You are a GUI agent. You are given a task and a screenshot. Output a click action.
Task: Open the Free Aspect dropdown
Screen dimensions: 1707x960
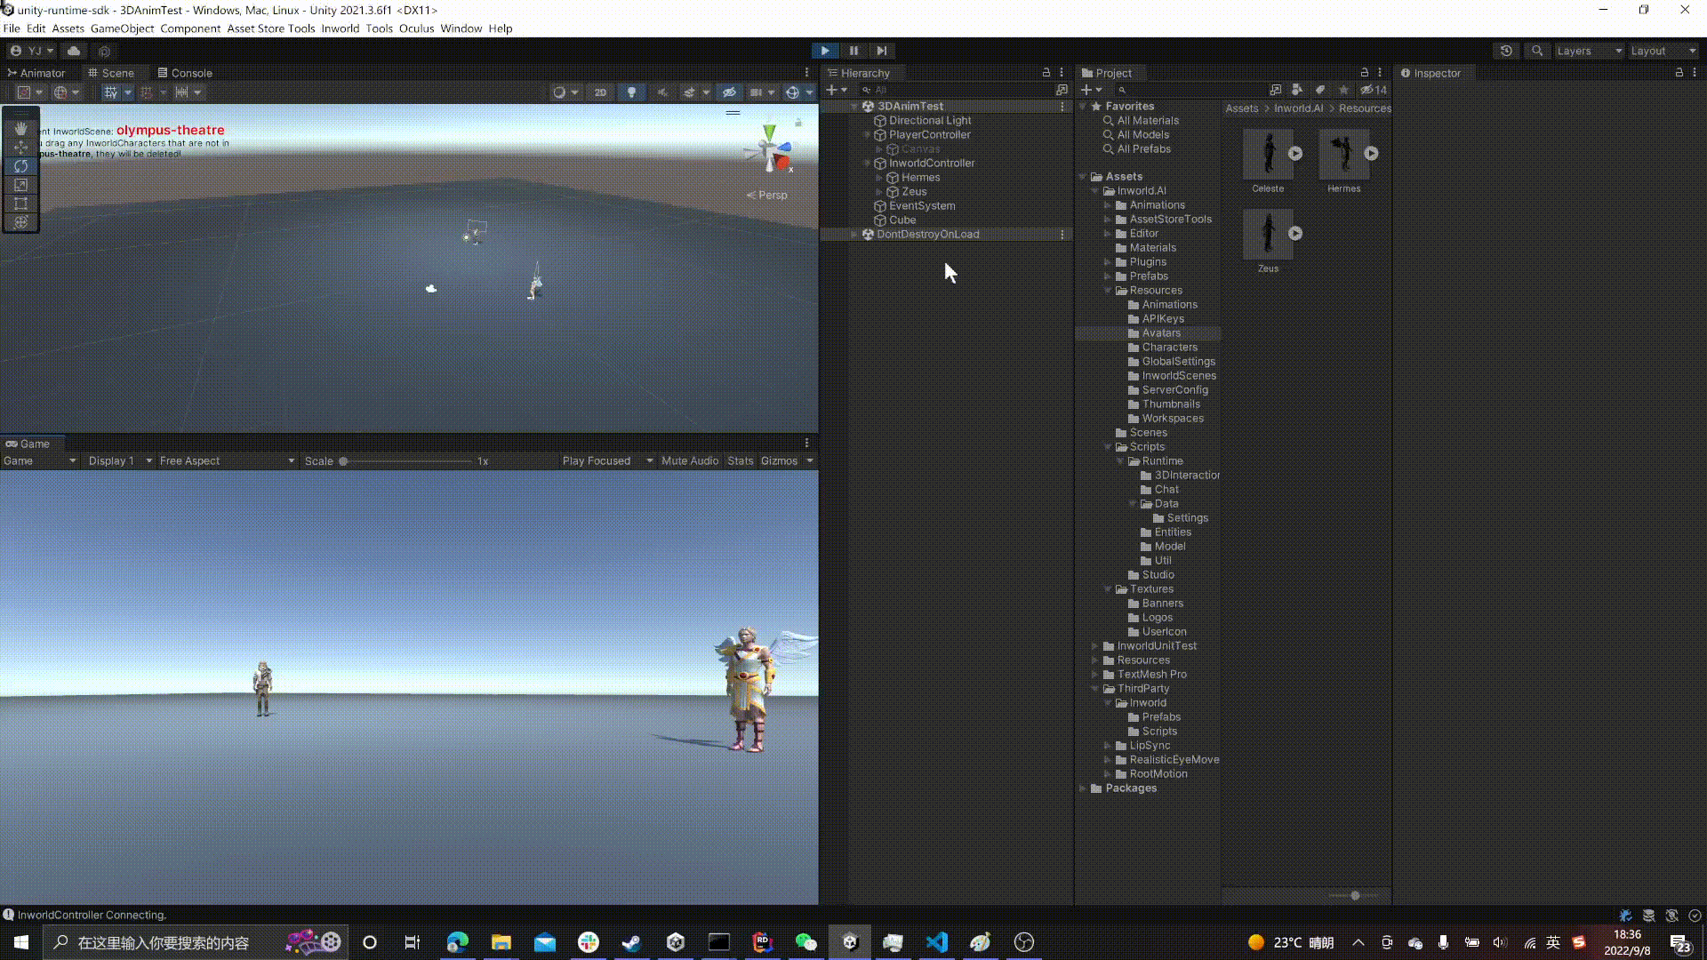tap(227, 460)
